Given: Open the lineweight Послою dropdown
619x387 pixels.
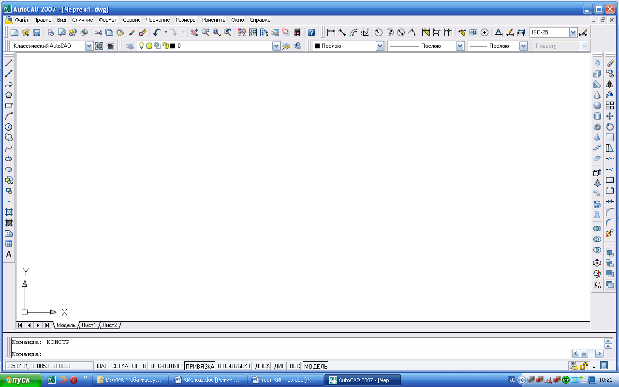Looking at the screenshot, I should pos(523,46).
